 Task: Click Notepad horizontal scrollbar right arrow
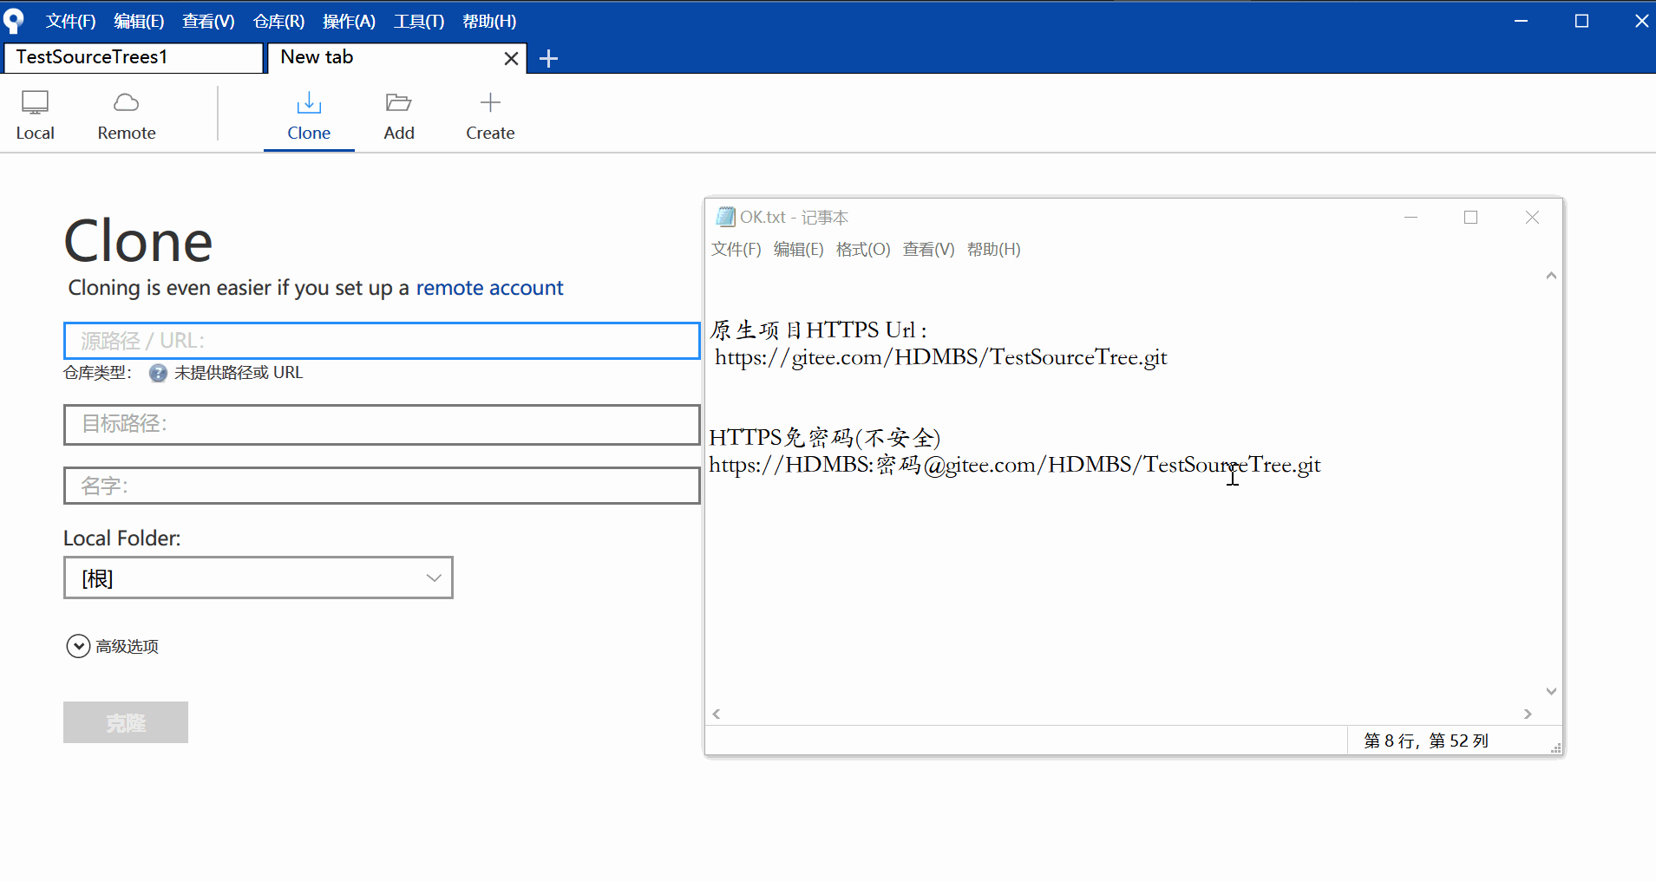click(1528, 714)
